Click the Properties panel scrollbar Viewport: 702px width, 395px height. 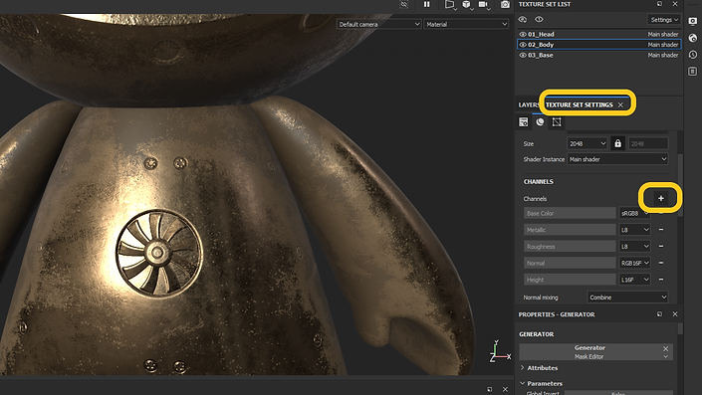tap(680, 328)
